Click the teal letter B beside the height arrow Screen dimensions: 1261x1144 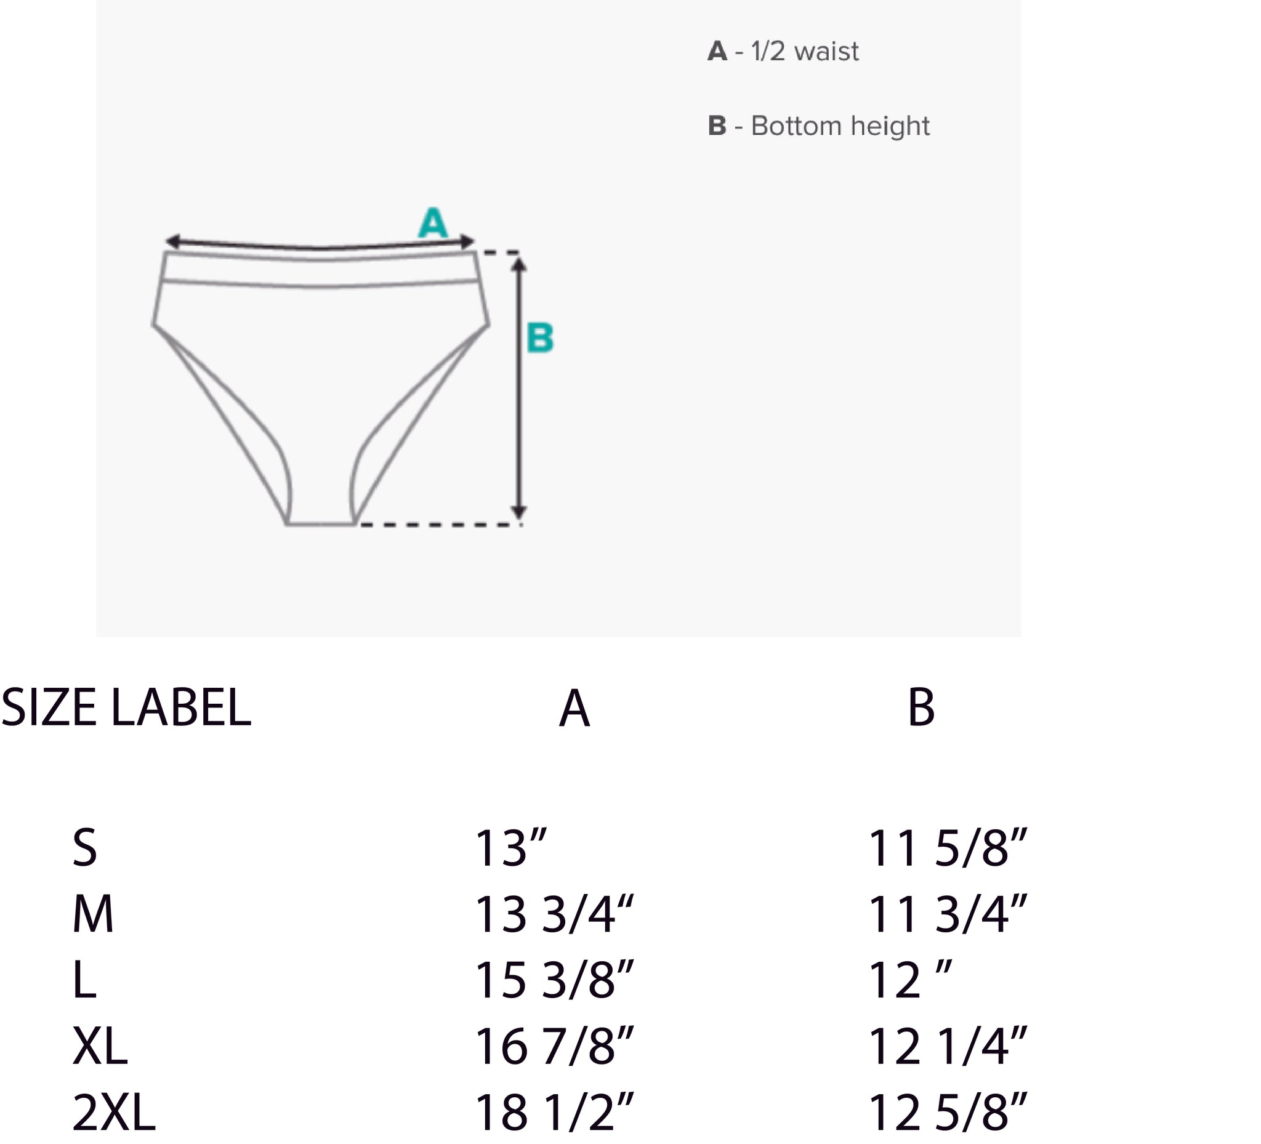click(x=540, y=338)
